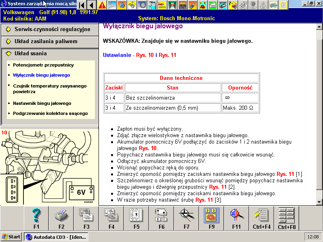Collapse the Układ ssania section
This screenshot has height=242, width=323.
(x=50, y=54)
